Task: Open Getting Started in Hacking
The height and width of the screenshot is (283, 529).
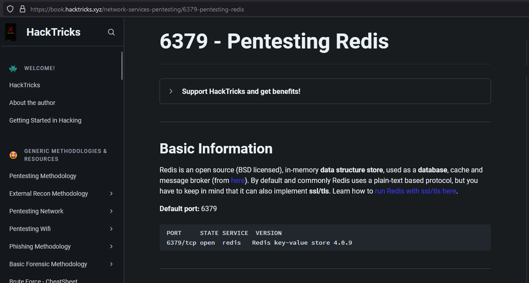Action: coord(45,120)
